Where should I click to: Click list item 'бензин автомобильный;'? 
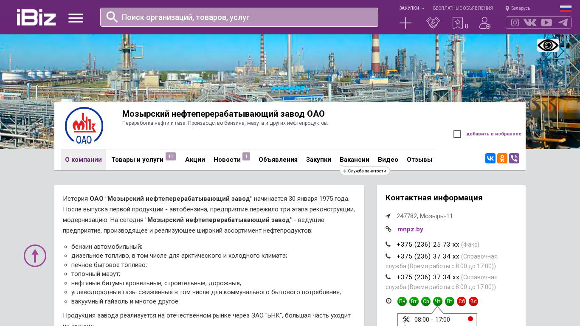click(x=107, y=247)
